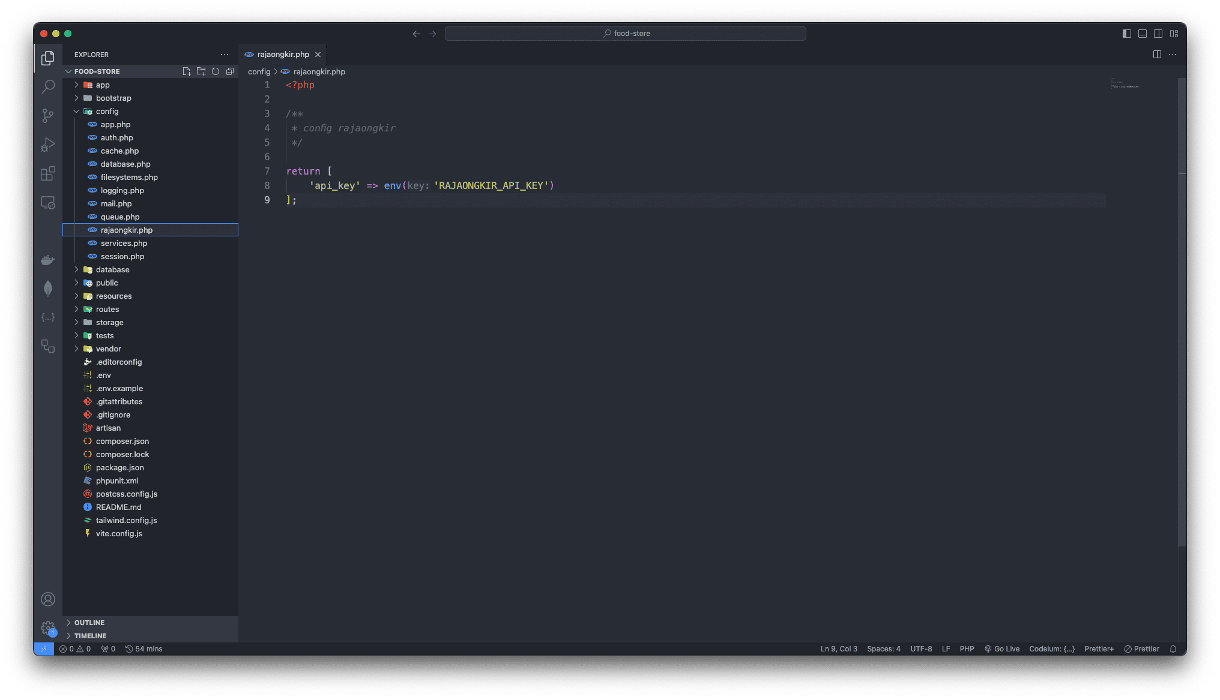Toggle the secondary side bar layout button
This screenshot has width=1220, height=700.
click(x=1158, y=34)
